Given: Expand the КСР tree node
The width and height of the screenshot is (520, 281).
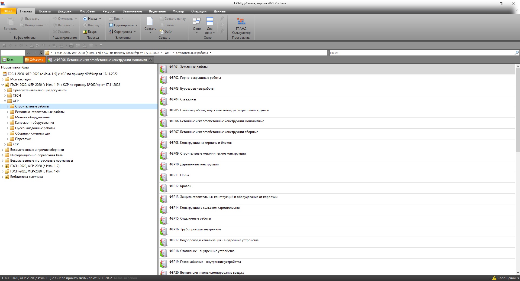Looking at the screenshot, I should coord(5,144).
